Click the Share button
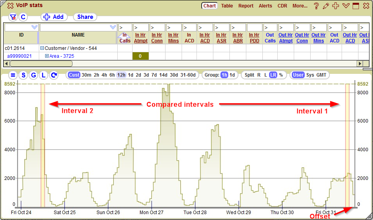Screen dimensions: 373x220 point(85,17)
